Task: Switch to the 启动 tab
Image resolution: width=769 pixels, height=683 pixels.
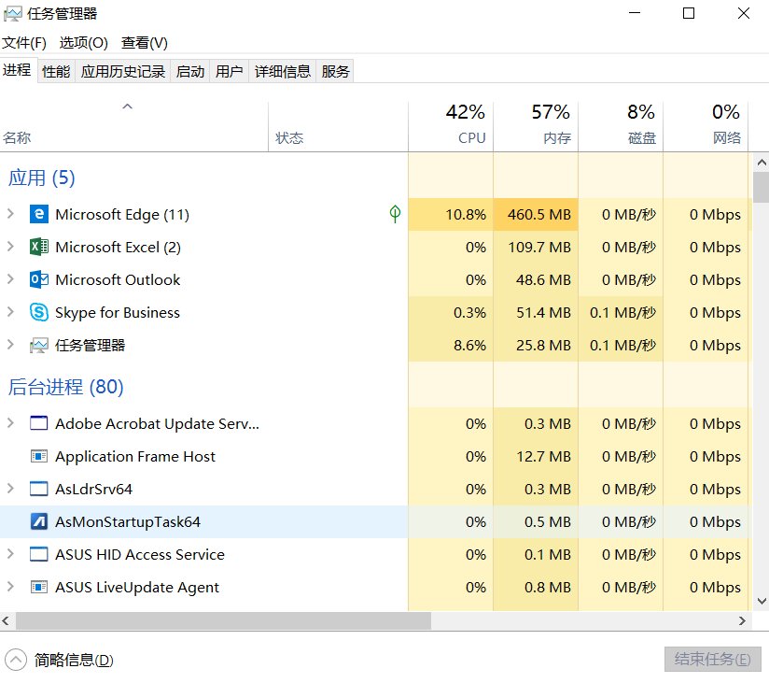Action: [190, 70]
